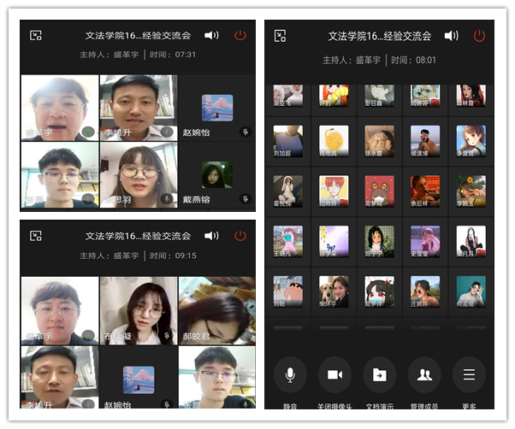Tap the picture-in-picture icon in the 08:01 meeting

[280, 36]
